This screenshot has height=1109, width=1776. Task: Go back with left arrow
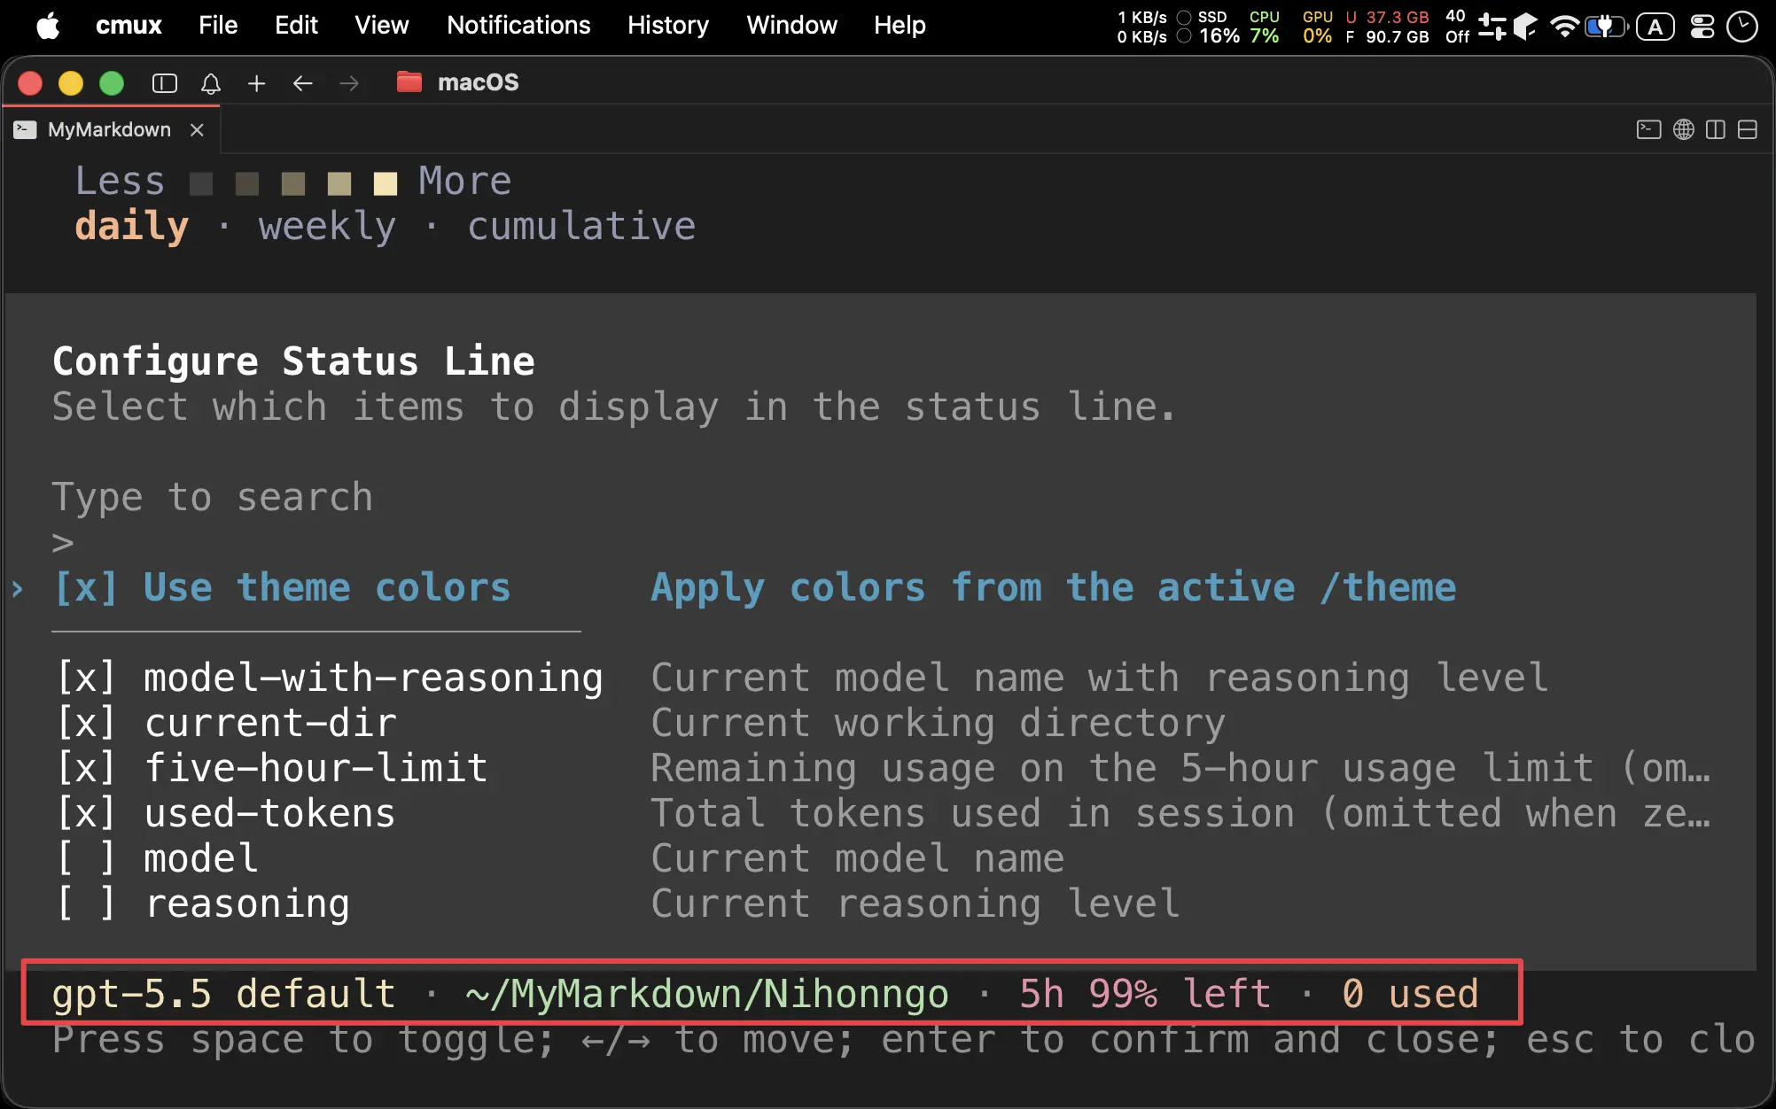click(303, 83)
